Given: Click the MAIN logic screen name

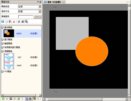Looking at the screenshot, I should pos(19,66).
